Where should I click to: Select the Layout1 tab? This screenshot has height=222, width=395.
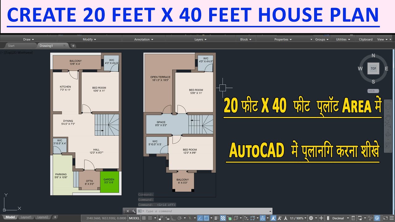coord(26,217)
